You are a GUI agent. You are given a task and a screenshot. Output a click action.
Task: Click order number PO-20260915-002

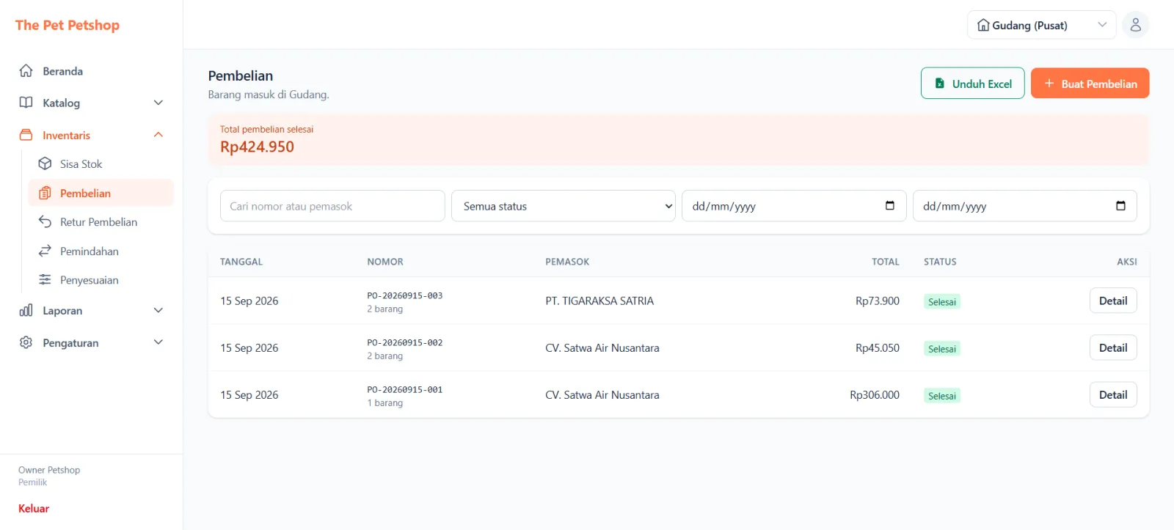click(x=405, y=342)
